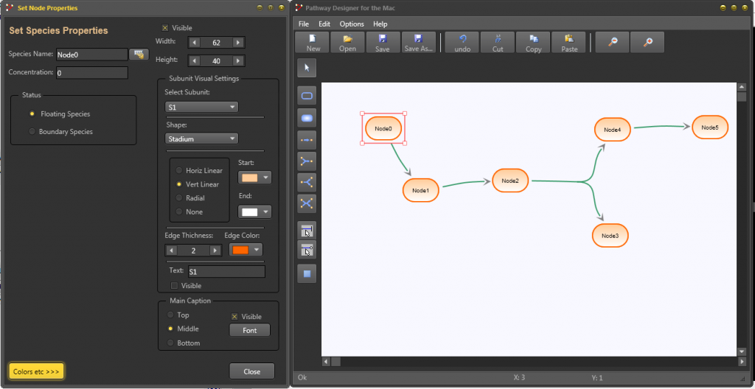Open the Edit menu
This screenshot has width=755, height=389.
[324, 24]
